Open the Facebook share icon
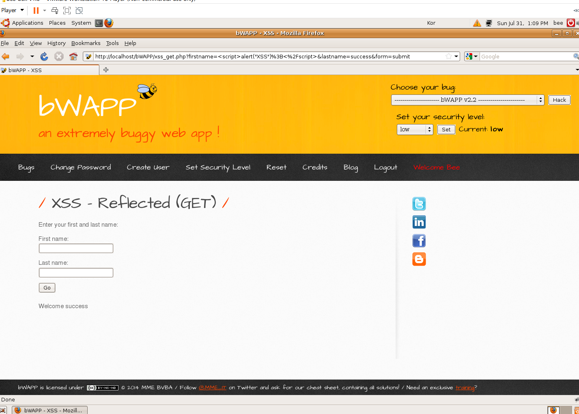Screen dimensions: 579x414 click(x=419, y=241)
